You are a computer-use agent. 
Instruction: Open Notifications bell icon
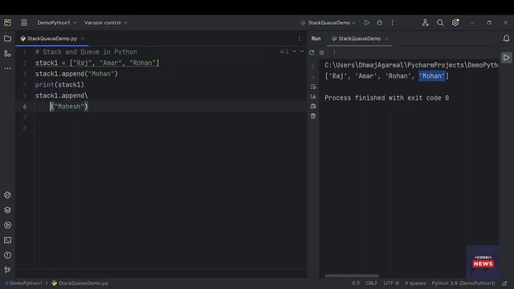(x=506, y=39)
